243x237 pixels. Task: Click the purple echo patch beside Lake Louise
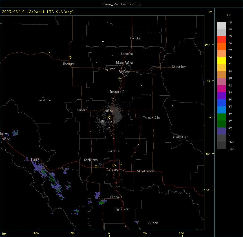15,133
